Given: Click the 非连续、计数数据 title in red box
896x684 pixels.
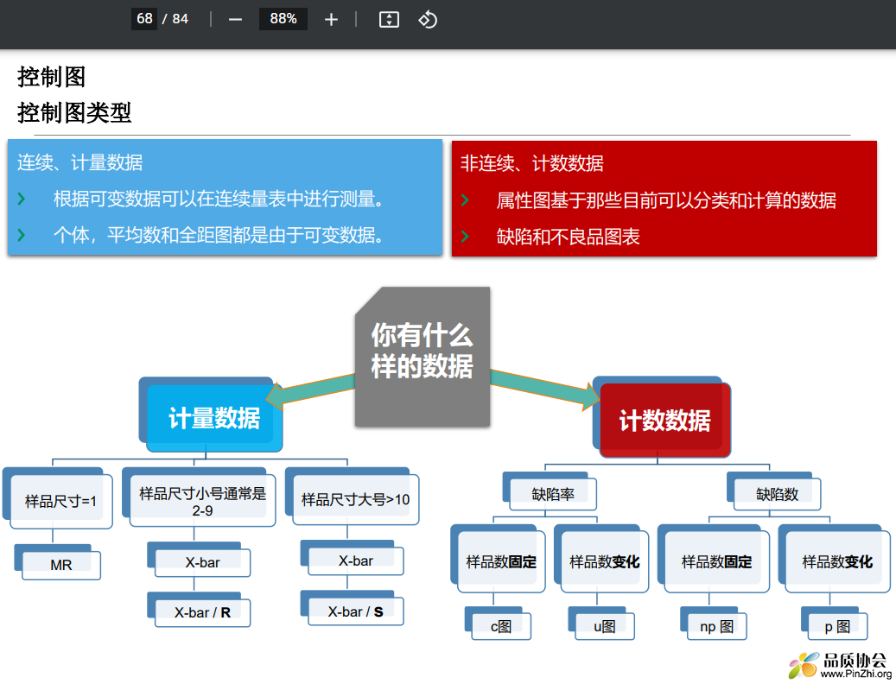Looking at the screenshot, I should coord(532,164).
